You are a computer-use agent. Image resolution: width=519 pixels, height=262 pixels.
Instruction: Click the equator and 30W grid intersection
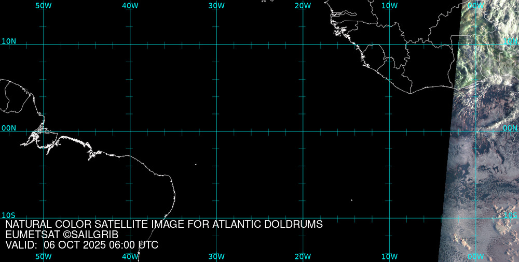pyautogui.click(x=216, y=131)
